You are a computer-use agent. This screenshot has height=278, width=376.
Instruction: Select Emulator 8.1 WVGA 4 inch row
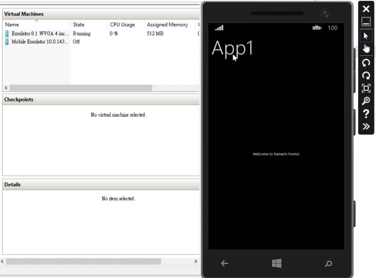(x=101, y=33)
